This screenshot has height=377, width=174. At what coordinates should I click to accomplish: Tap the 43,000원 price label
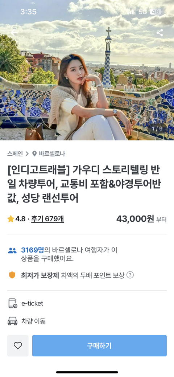(135, 219)
